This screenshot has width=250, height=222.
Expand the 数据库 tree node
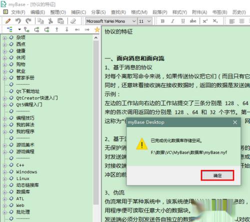[4, 192]
